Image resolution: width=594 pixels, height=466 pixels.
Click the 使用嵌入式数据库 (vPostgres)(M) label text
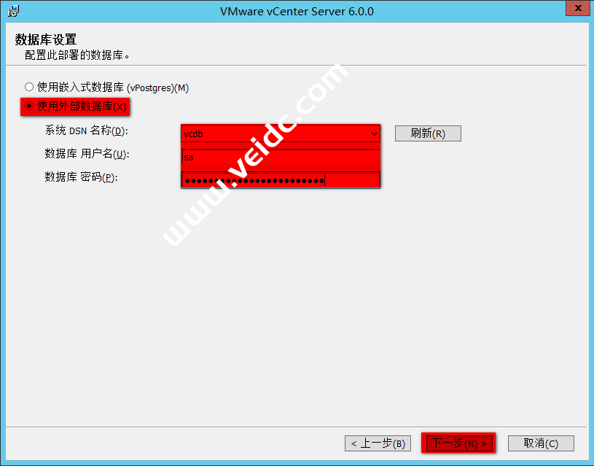tap(113, 88)
